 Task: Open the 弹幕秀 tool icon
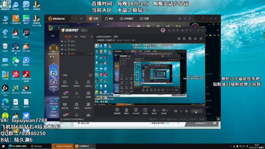77,106
